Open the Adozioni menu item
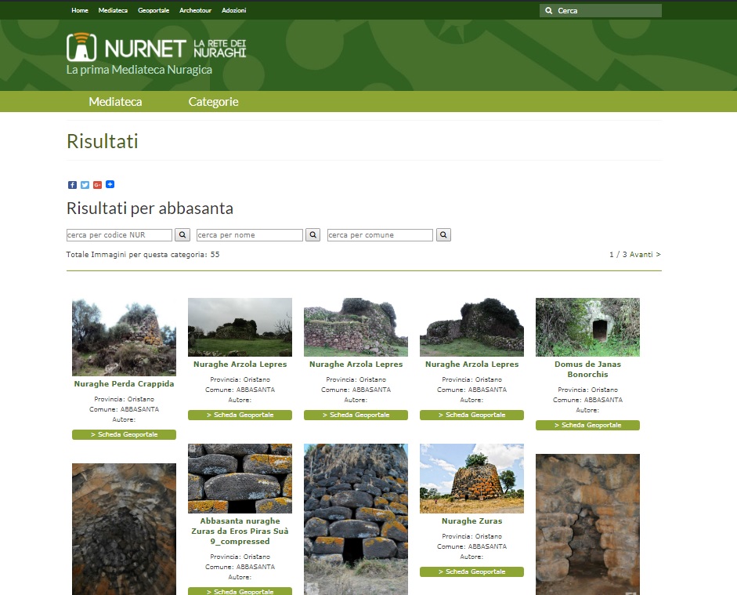The image size is (737, 595). tap(234, 10)
